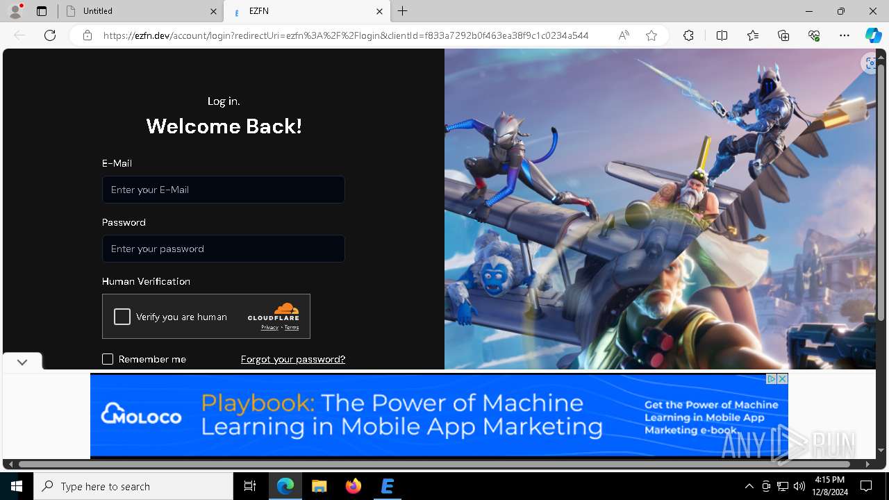Close the EZFN tab
Image resolution: width=889 pixels, height=500 pixels.
click(379, 11)
